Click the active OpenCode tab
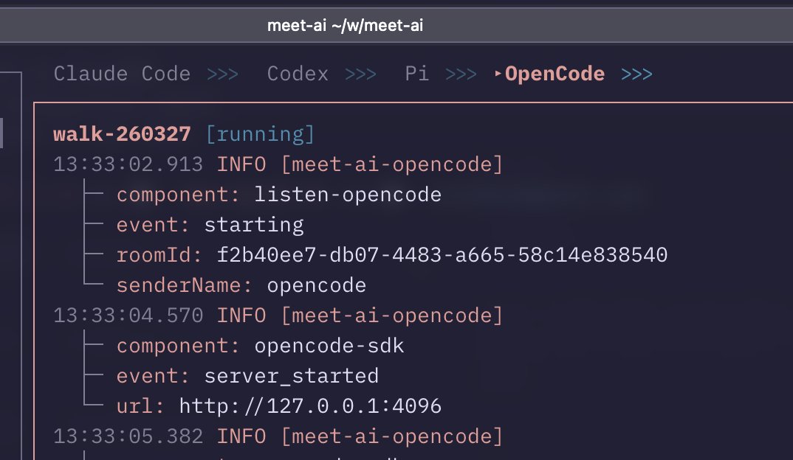 pos(555,74)
